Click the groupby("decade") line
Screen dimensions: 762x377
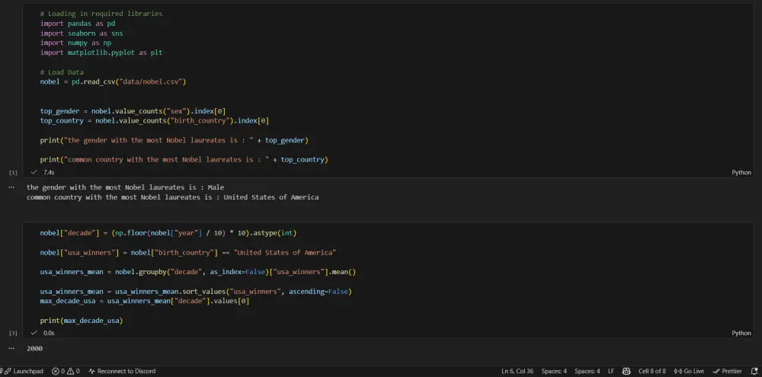pos(198,272)
